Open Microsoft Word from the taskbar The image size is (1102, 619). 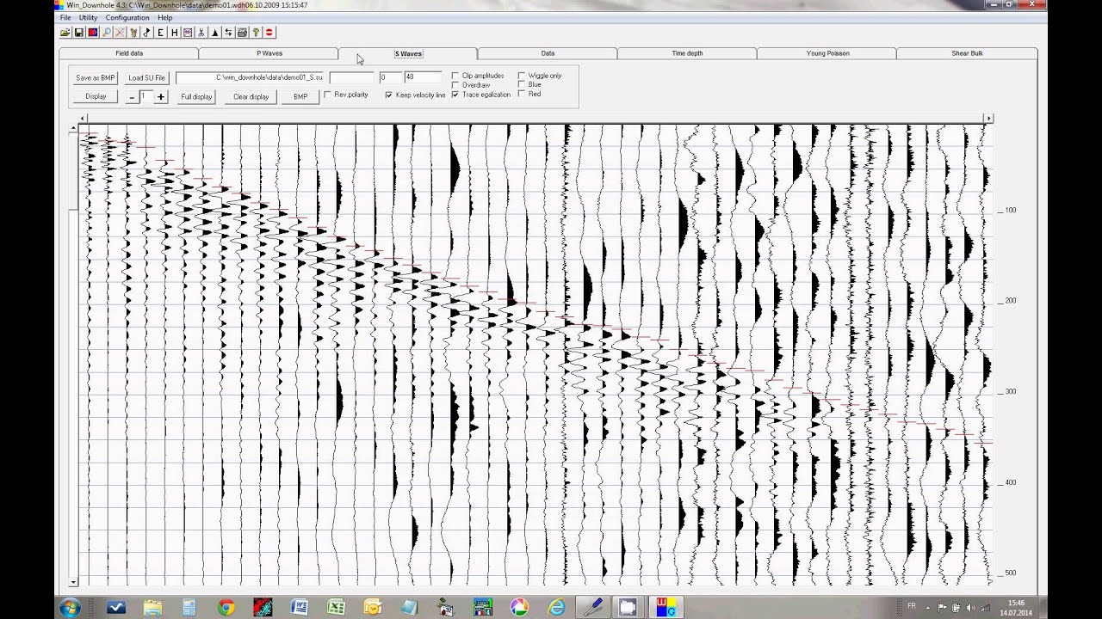(x=299, y=608)
